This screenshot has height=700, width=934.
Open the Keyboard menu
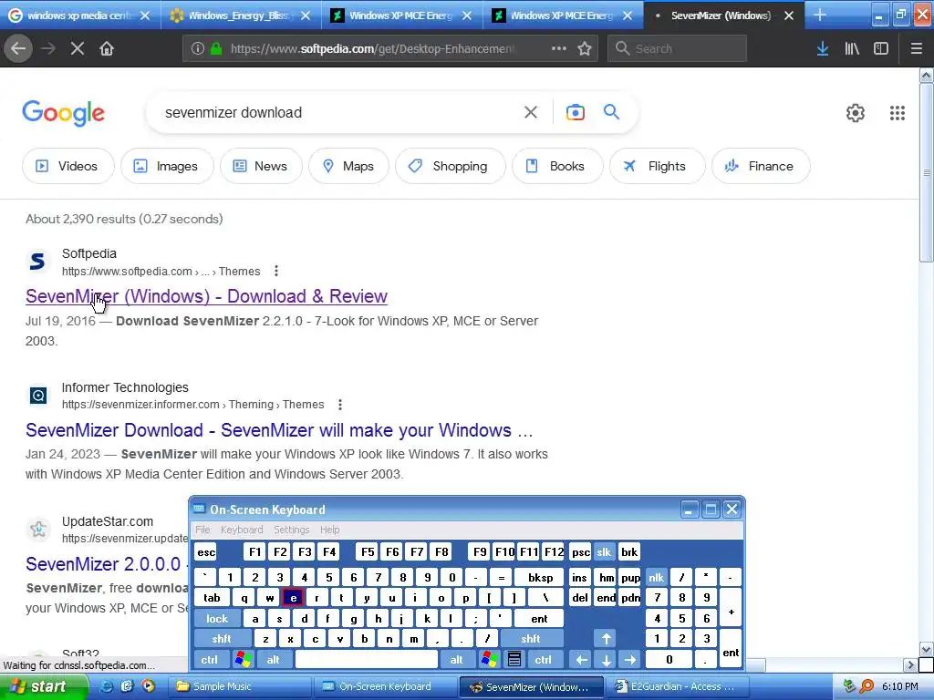tap(241, 530)
